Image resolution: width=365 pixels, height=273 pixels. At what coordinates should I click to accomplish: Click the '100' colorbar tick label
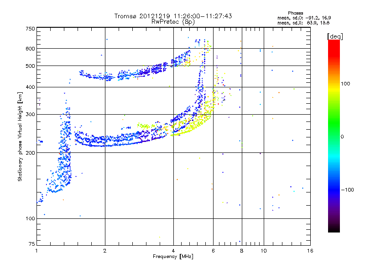(345, 84)
